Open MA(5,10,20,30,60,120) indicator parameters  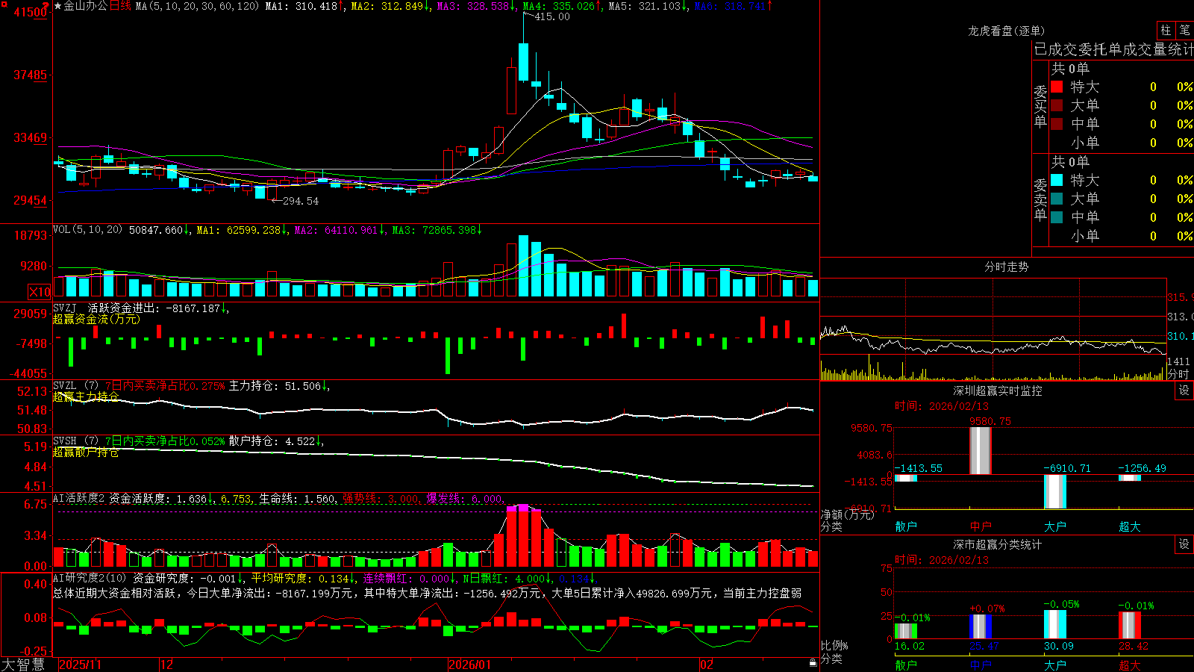point(197,6)
